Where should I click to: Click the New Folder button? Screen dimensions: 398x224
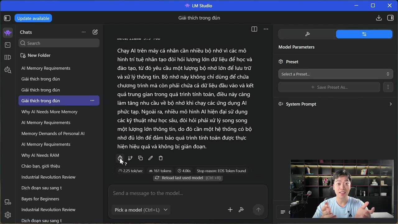(x=35, y=55)
